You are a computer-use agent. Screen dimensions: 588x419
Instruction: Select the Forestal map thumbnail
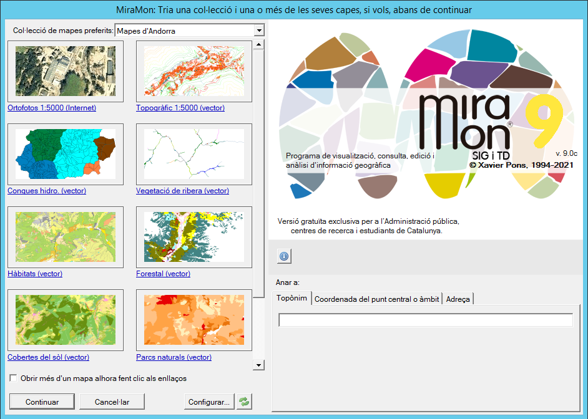coord(194,237)
